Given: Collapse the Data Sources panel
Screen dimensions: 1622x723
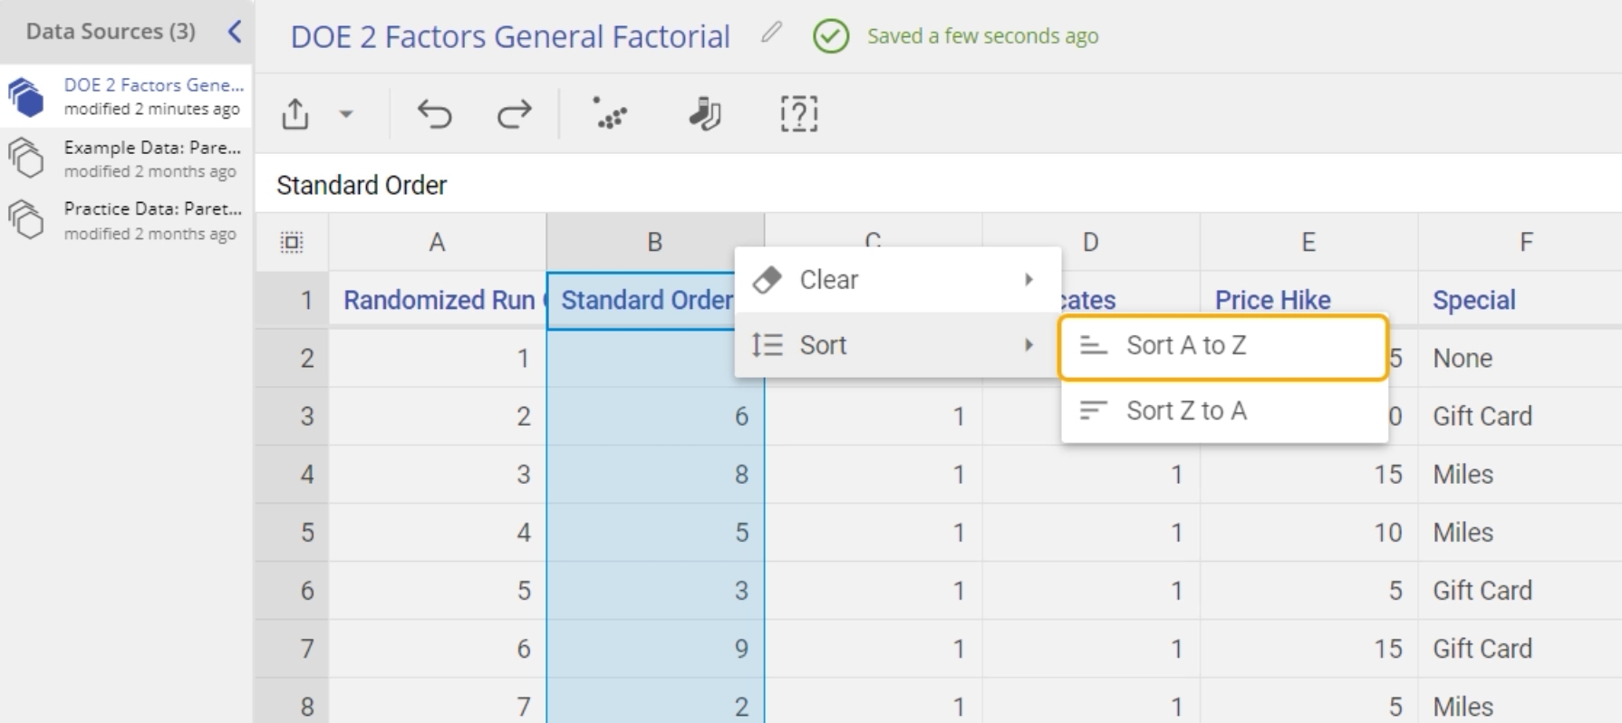Looking at the screenshot, I should coord(235,32).
